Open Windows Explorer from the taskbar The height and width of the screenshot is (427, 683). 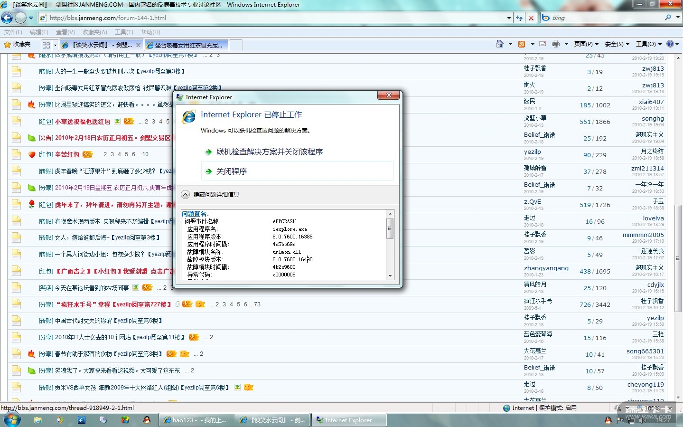[x=37, y=420]
